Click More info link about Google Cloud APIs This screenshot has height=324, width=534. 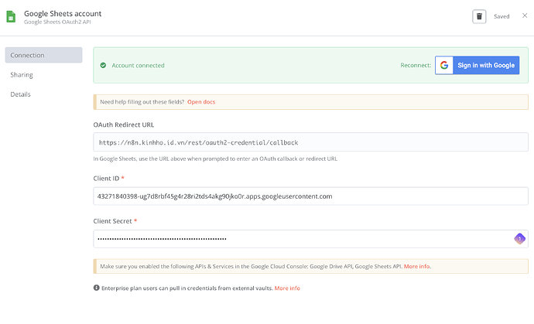[417, 266]
